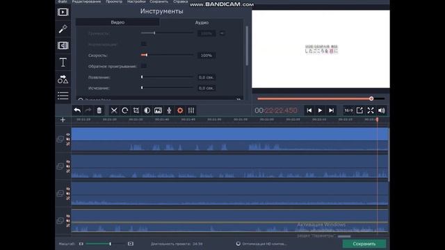
Task: Open the Просмотр menu
Action: 114,1
